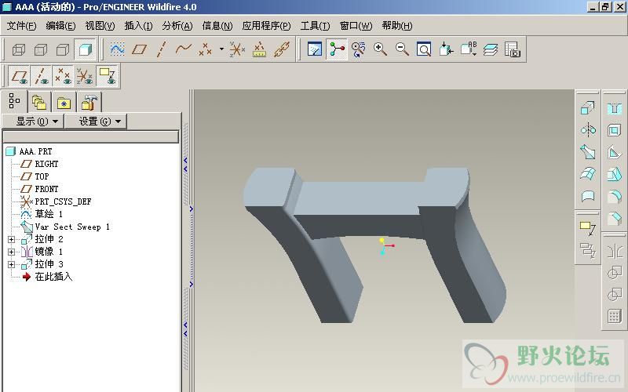Viewport: 628px width, 392px height.
Task: Switch to the favorites tab
Action: (64, 103)
